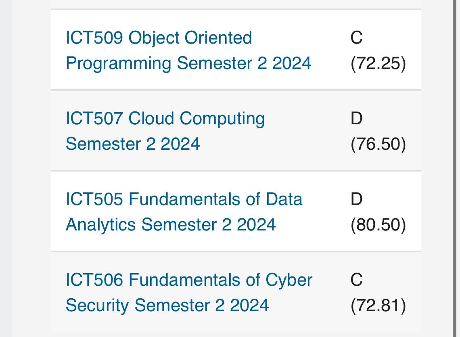460x337 pixels.
Task: Click the partially visible row above ICT509
Action: (236, 4)
